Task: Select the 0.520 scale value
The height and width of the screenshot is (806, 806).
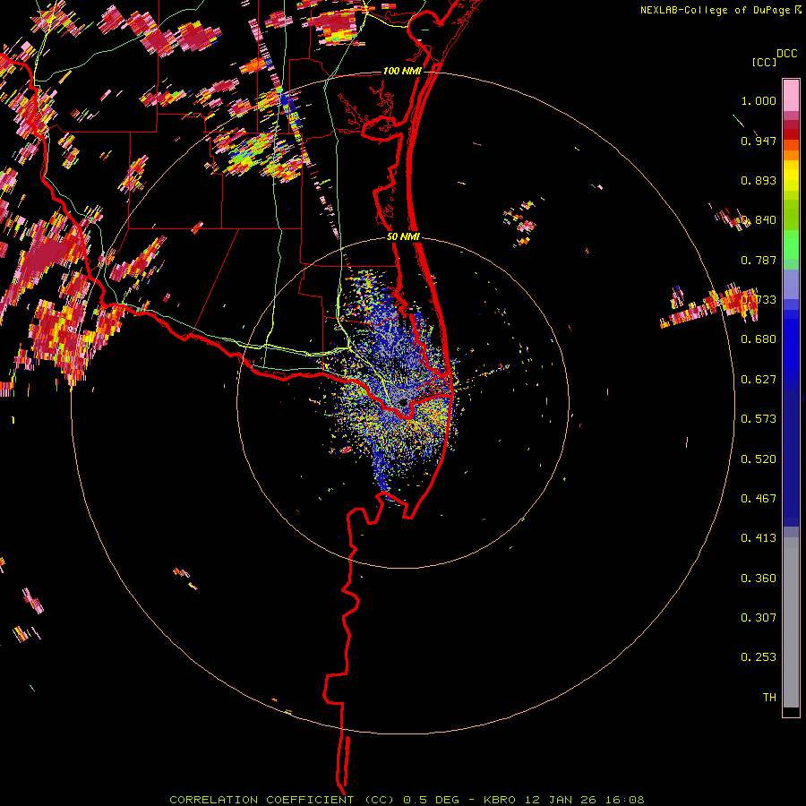Action: [x=759, y=459]
